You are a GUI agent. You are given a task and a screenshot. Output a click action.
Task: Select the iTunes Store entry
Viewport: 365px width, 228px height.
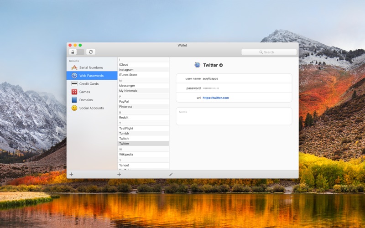[143, 75]
